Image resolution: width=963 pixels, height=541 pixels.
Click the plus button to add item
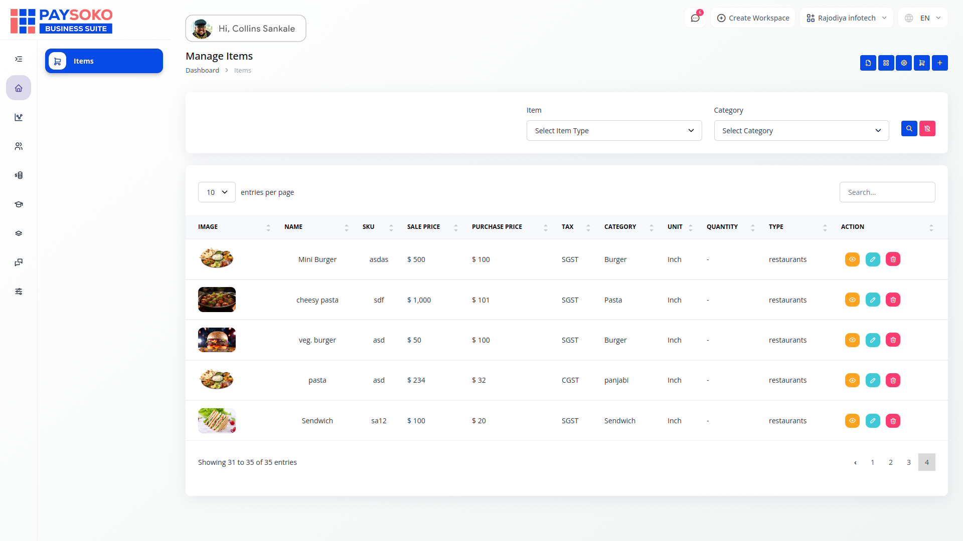[940, 63]
